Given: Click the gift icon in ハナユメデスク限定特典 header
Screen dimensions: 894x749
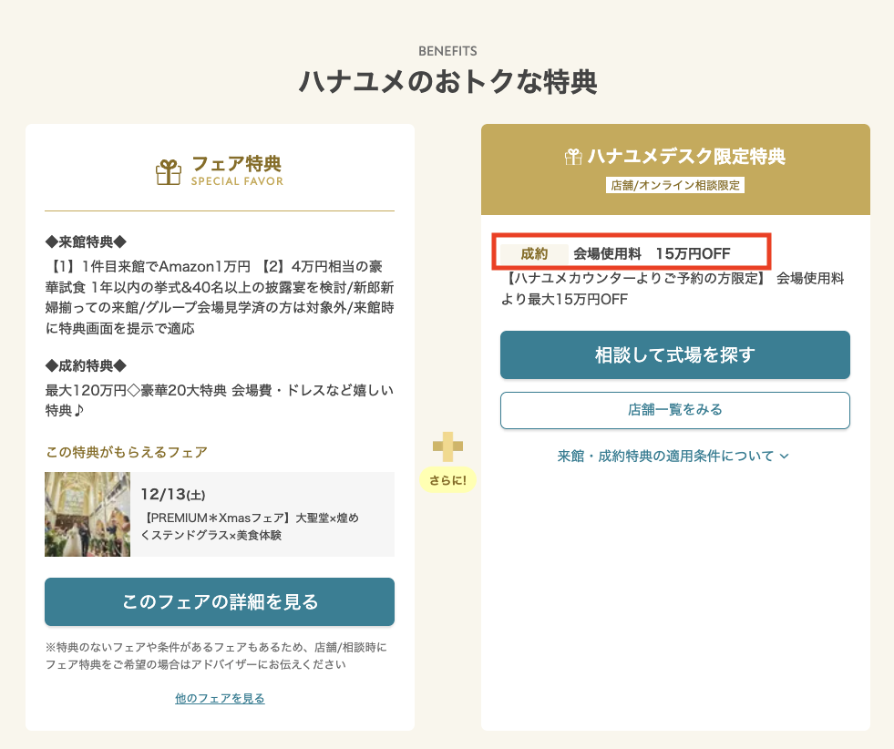Looking at the screenshot, I should 573,157.
